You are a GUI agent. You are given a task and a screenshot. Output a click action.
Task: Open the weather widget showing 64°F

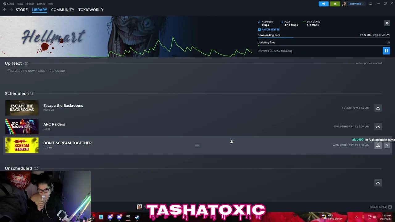click(x=333, y=217)
